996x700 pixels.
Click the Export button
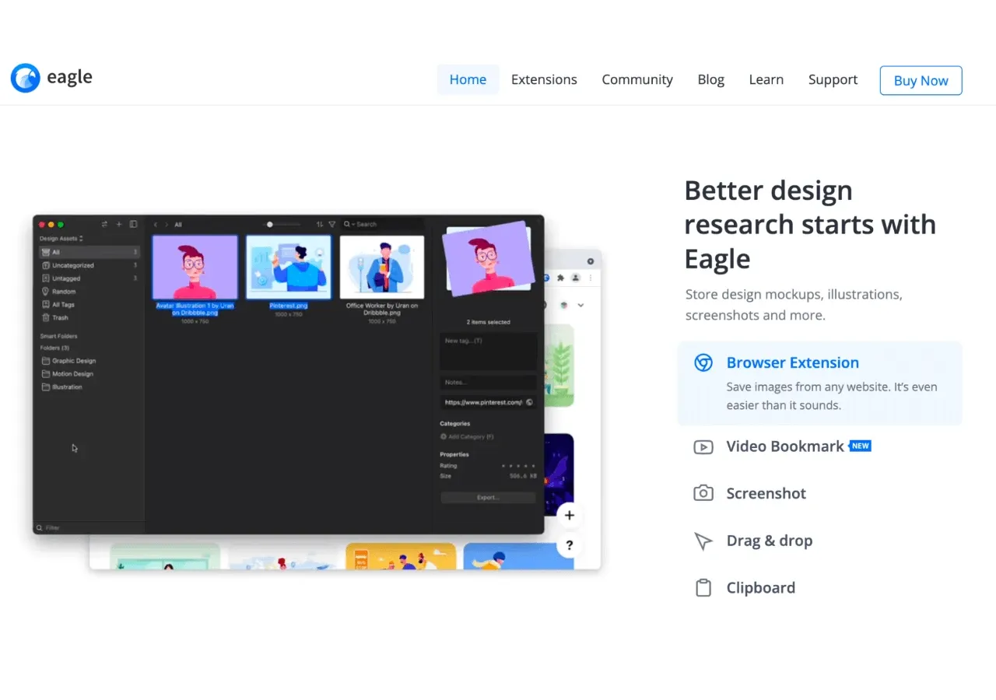(489, 497)
